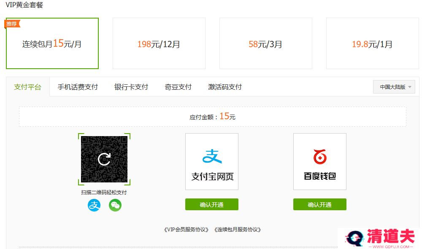Open the 中国大陆版 region dropdown
Screen dimensions: 422x249
pos(394,86)
